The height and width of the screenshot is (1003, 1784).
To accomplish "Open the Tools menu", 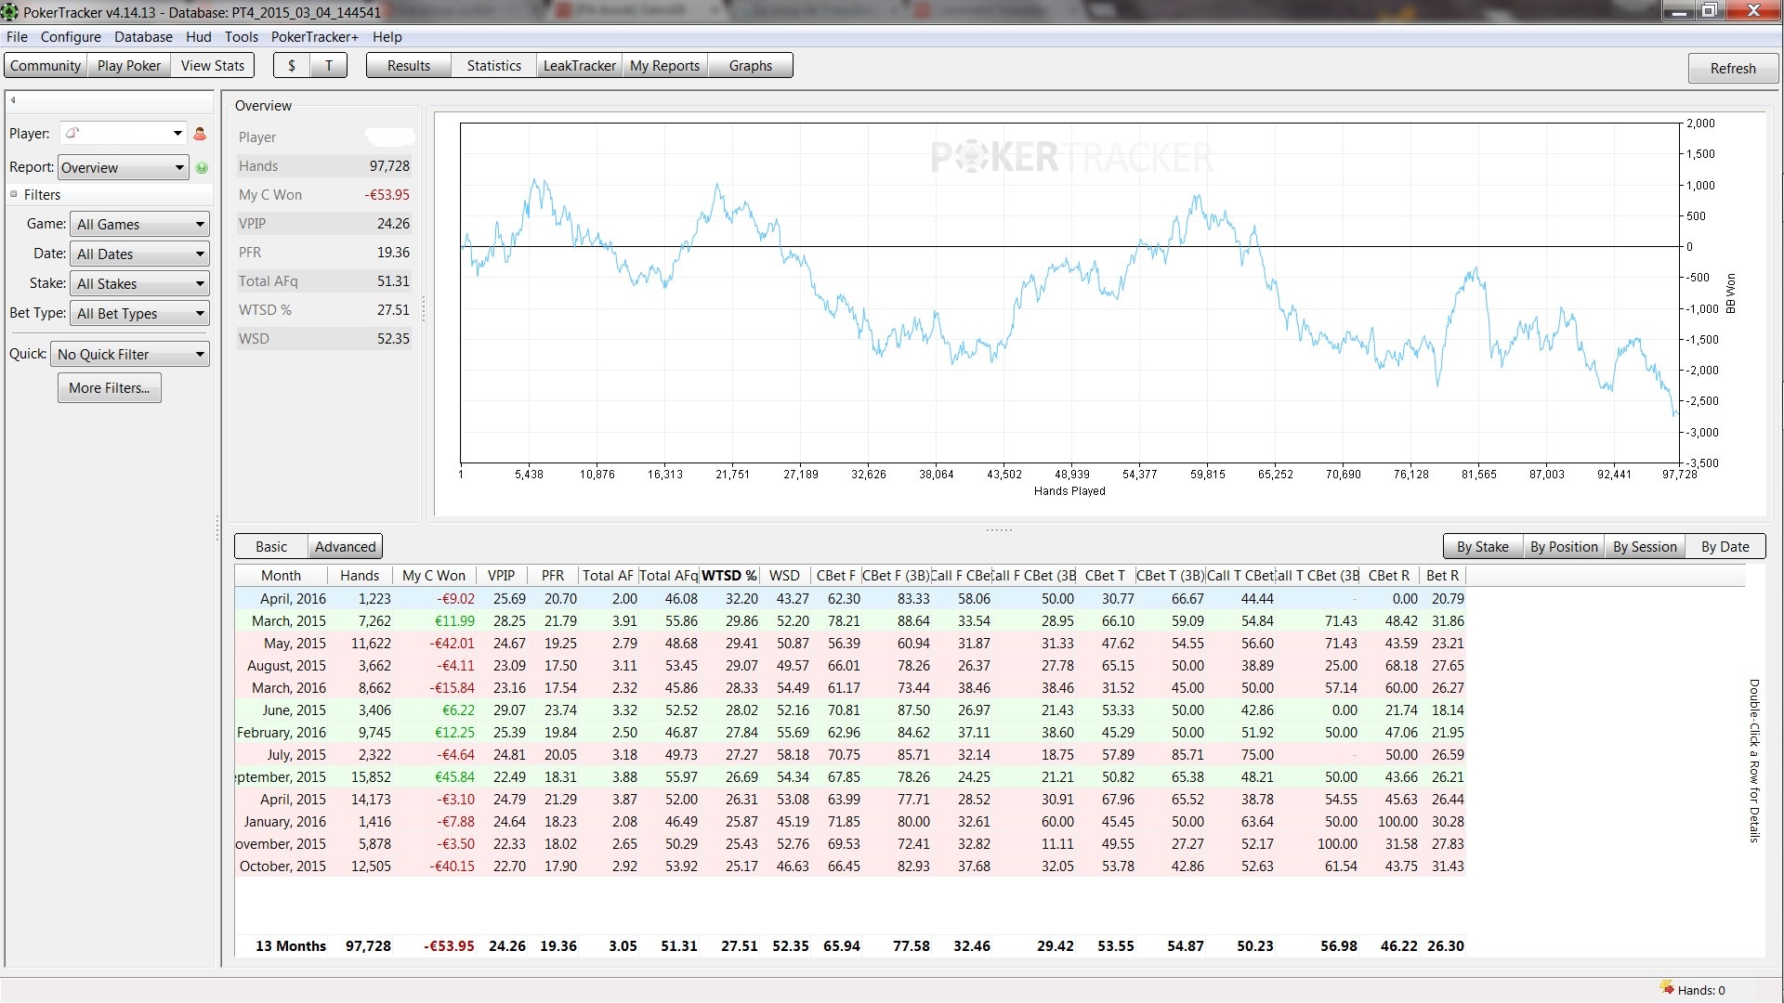I will point(242,37).
